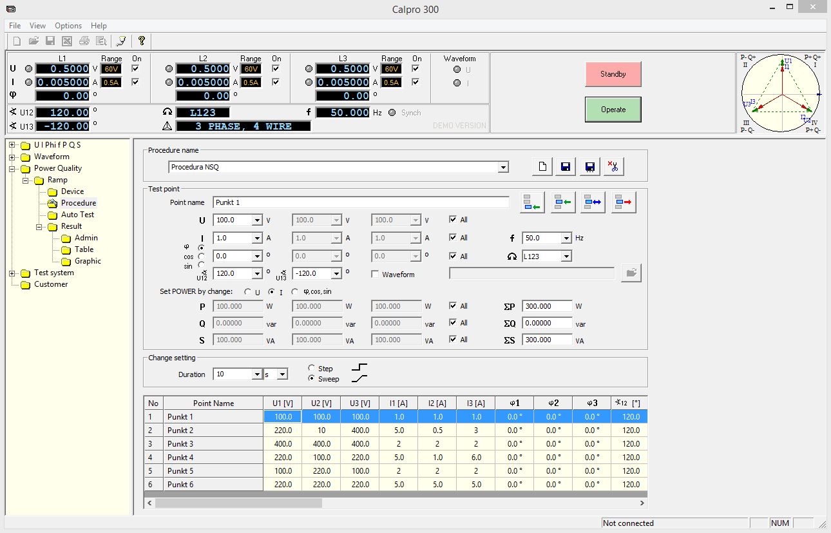Click the L1 current 0.5A range button
The image size is (831, 533).
(111, 82)
